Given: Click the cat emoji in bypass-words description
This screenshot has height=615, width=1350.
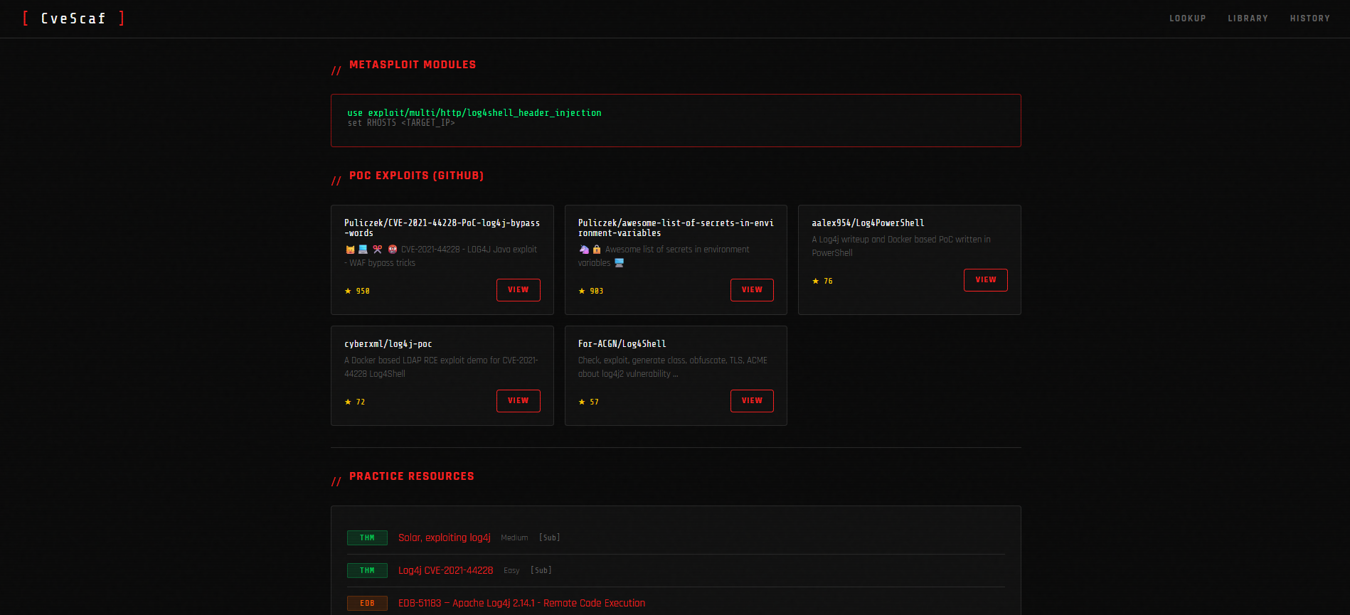Looking at the screenshot, I should [350, 250].
